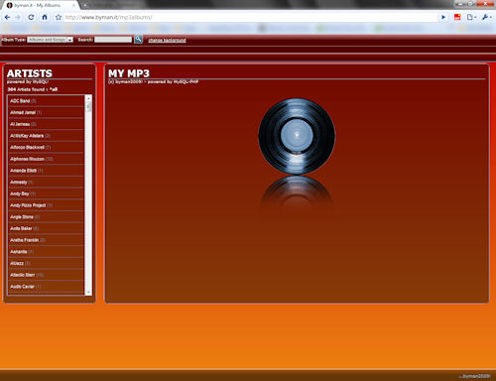Bookmark the page with the star icon
Image resolution: width=496 pixels, height=381 pixels.
click(x=59, y=17)
